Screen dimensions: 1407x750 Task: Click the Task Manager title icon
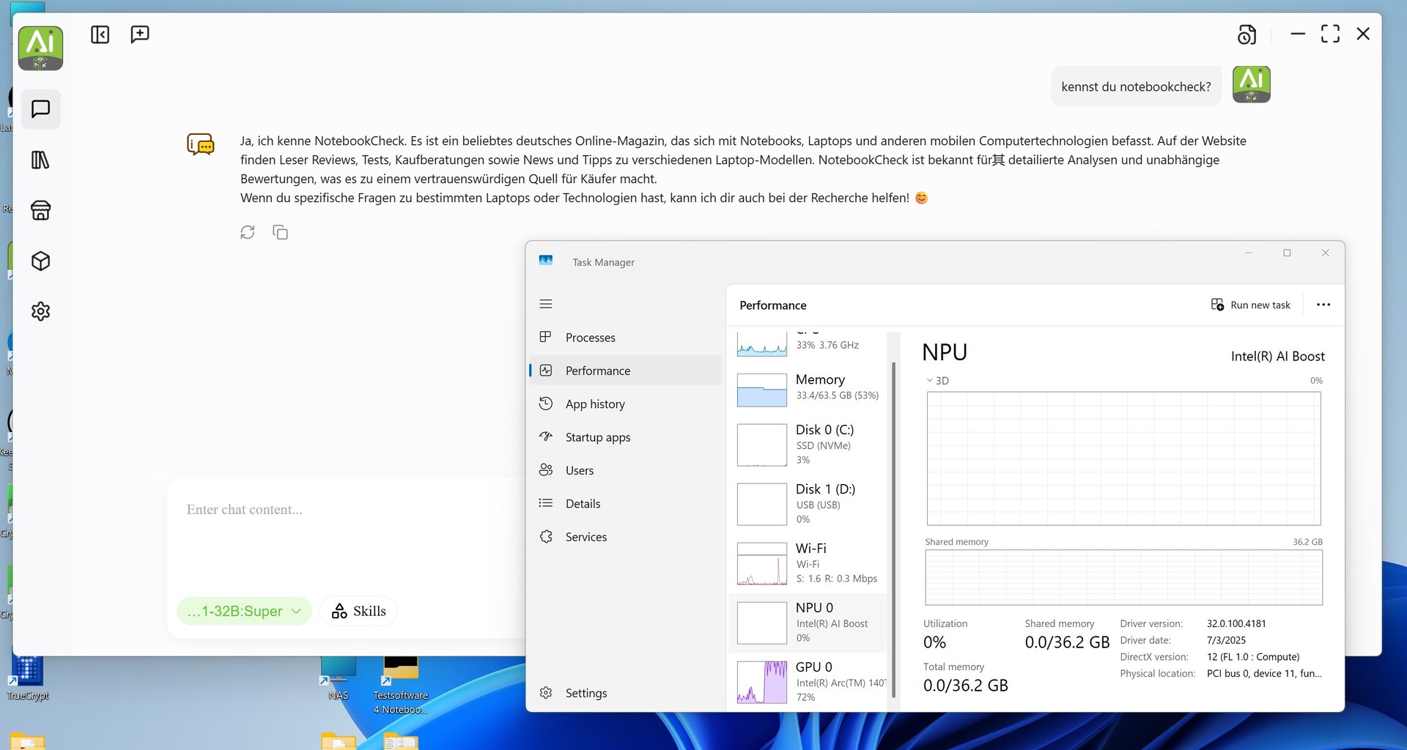click(x=546, y=261)
